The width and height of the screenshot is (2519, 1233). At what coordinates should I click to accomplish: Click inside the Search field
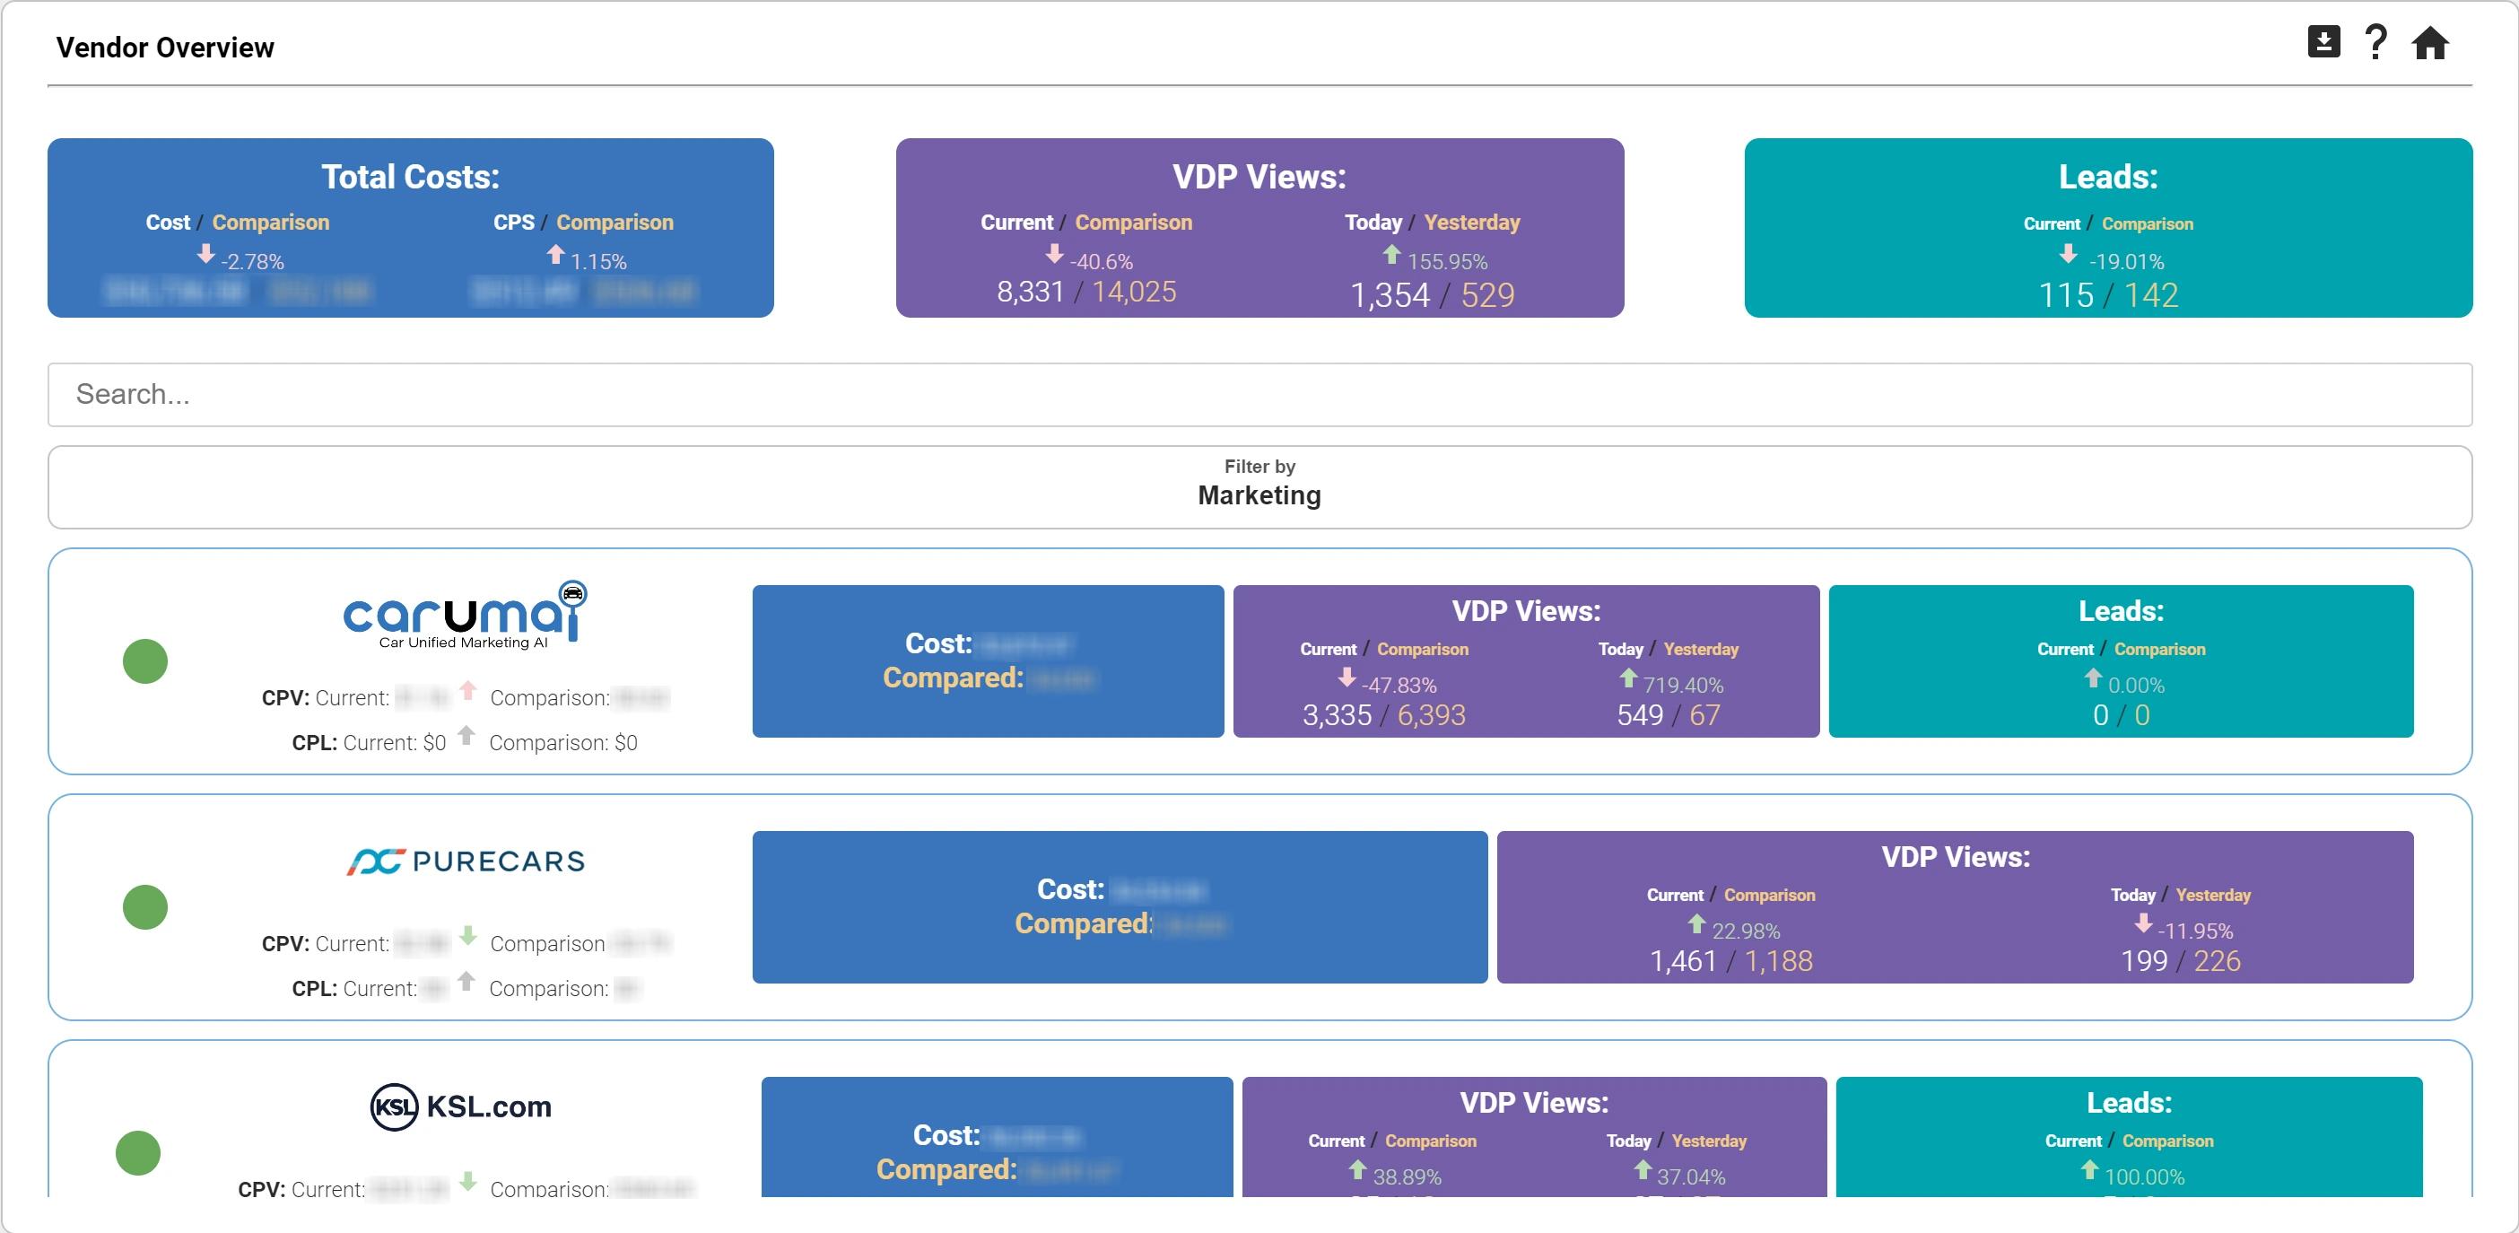coord(1259,394)
